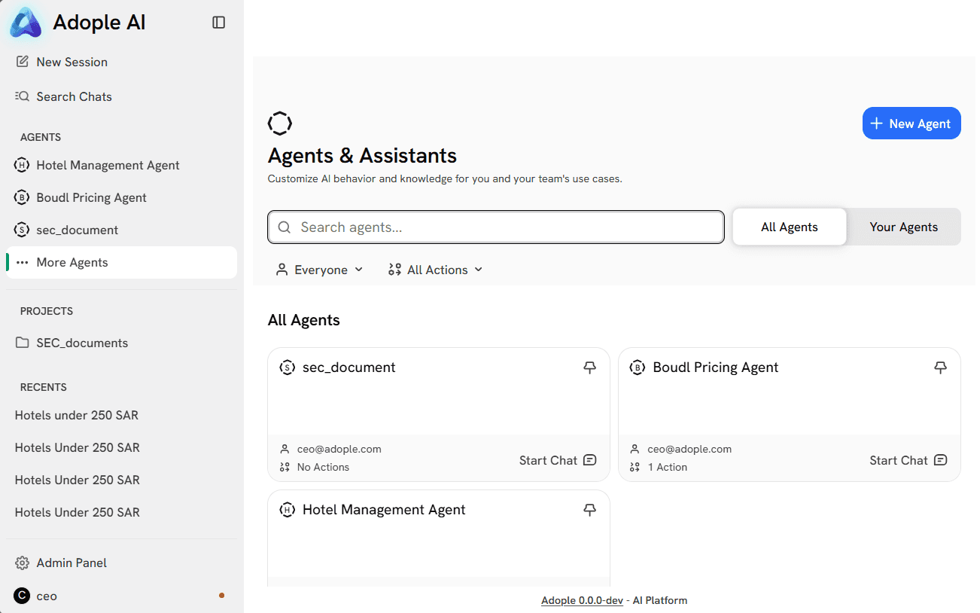Open the sec_document agent card title
Viewport: 980px width, 613px height.
point(349,367)
